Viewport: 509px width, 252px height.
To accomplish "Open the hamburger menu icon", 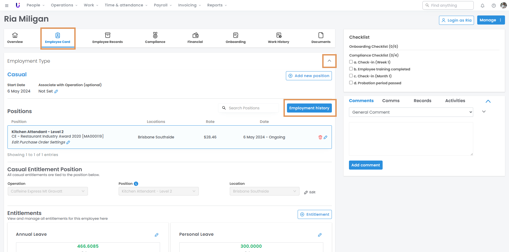I will pyautogui.click(x=7, y=5).
